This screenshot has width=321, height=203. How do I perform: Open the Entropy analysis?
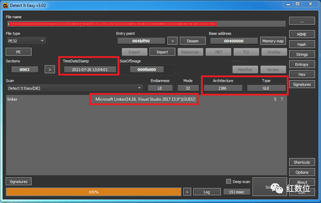pyautogui.click(x=302, y=64)
